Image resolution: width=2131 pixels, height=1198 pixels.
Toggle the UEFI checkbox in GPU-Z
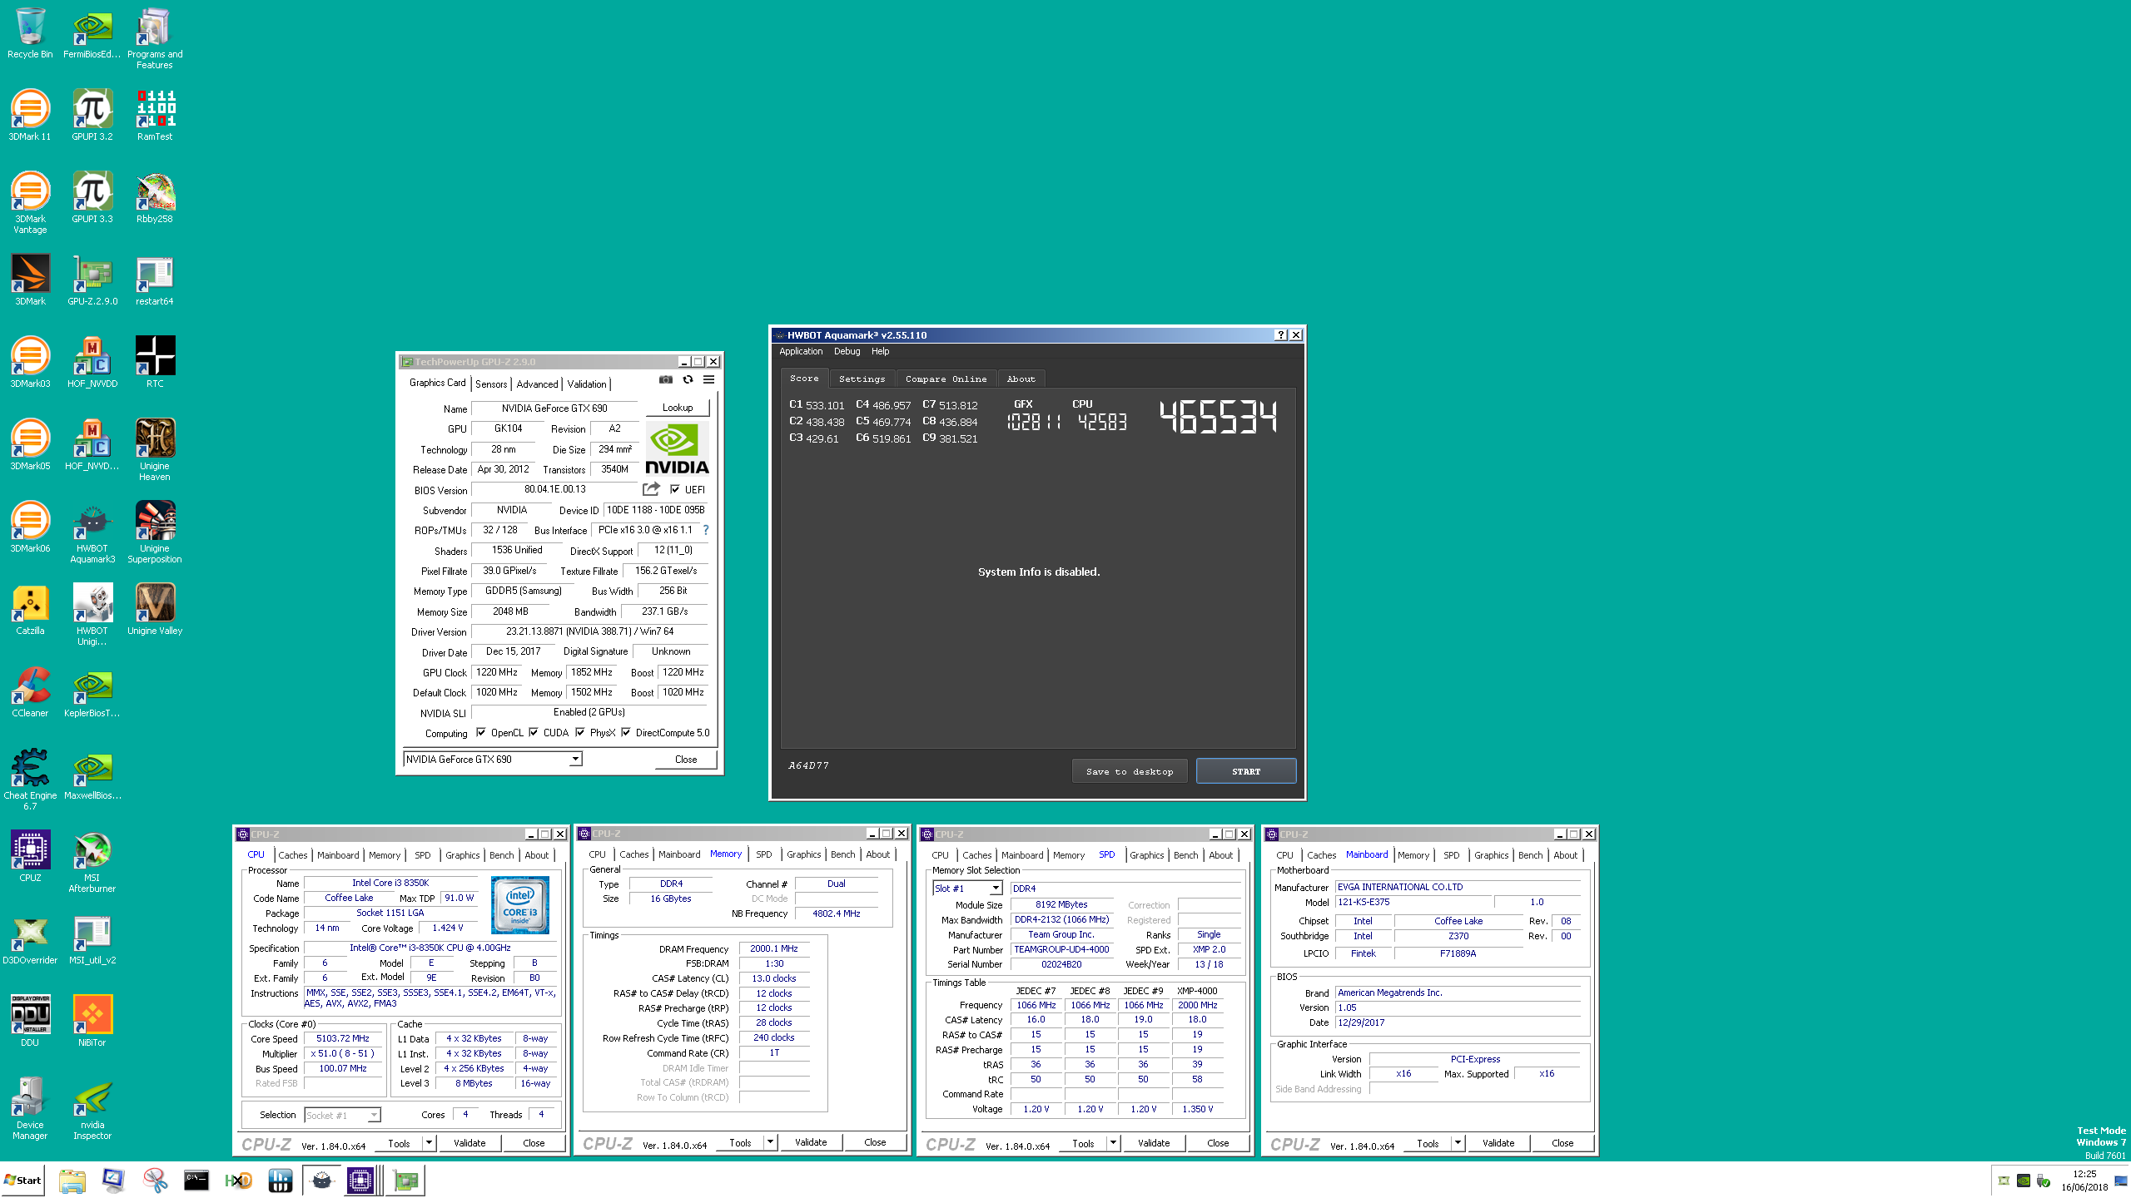tap(675, 490)
